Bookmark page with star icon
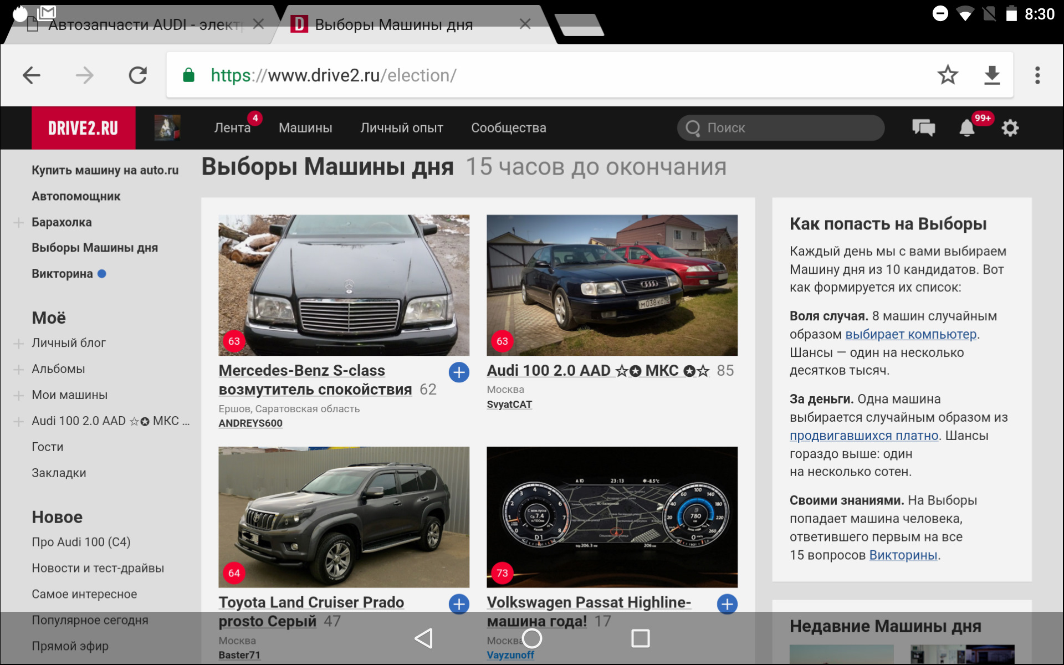This screenshot has width=1064, height=665. 948,75
